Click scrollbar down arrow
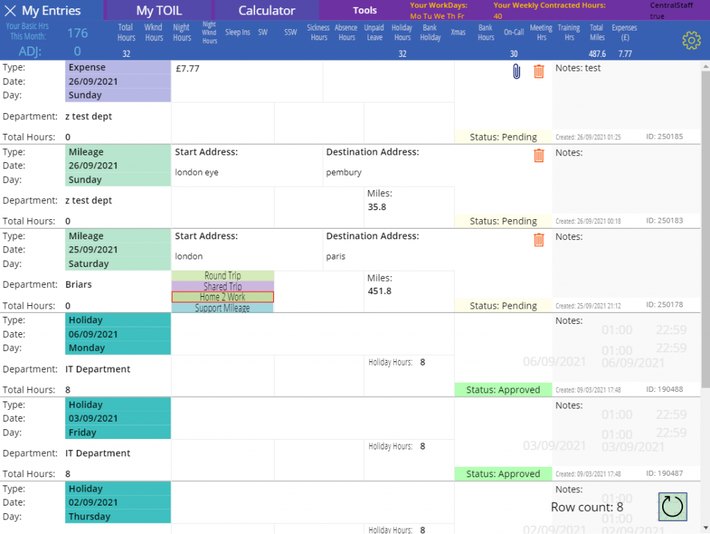Image resolution: width=710 pixels, height=534 pixels. [705, 528]
